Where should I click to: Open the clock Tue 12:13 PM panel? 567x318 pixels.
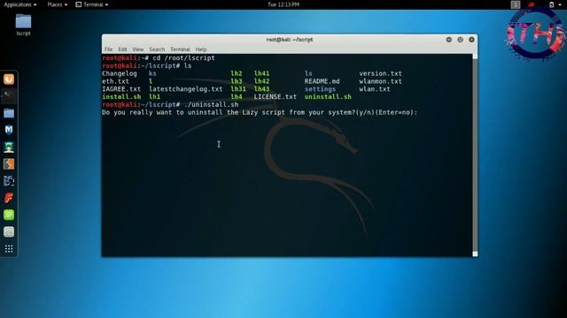(283, 4)
